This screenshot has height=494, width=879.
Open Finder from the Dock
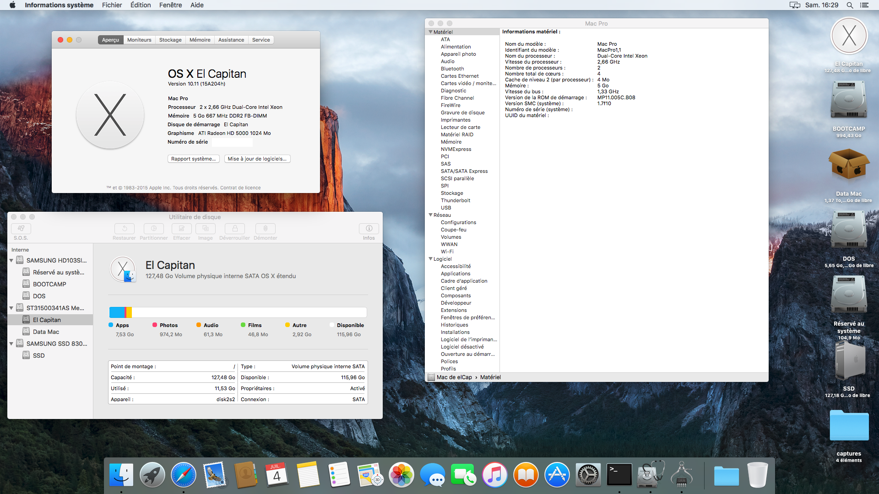click(121, 475)
